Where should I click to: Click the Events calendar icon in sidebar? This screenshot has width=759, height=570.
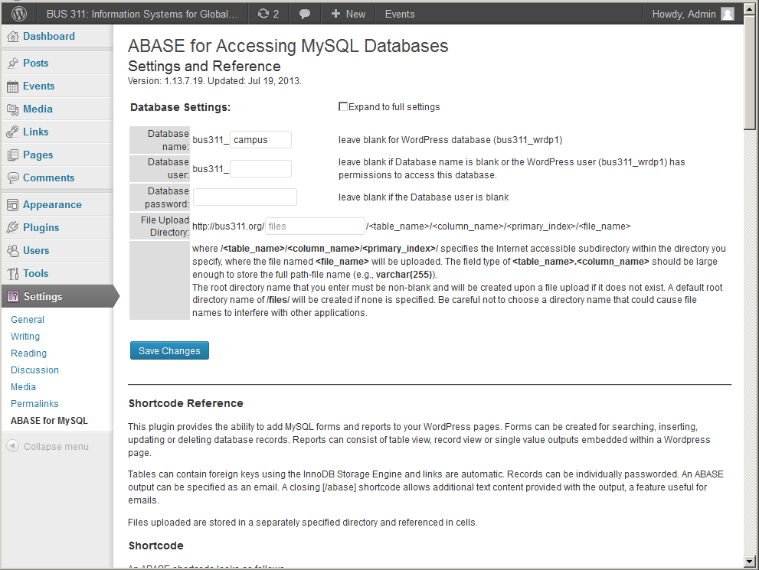pyautogui.click(x=13, y=86)
